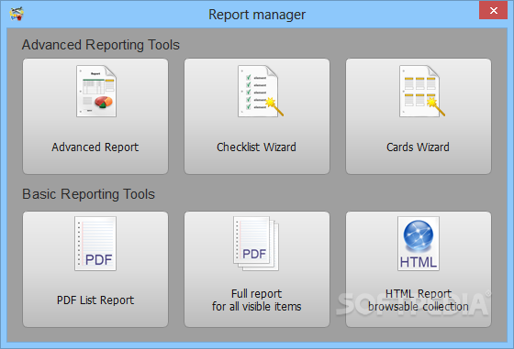Click the Basic Reporting Tools heading
The width and height of the screenshot is (514, 349).
(88, 194)
